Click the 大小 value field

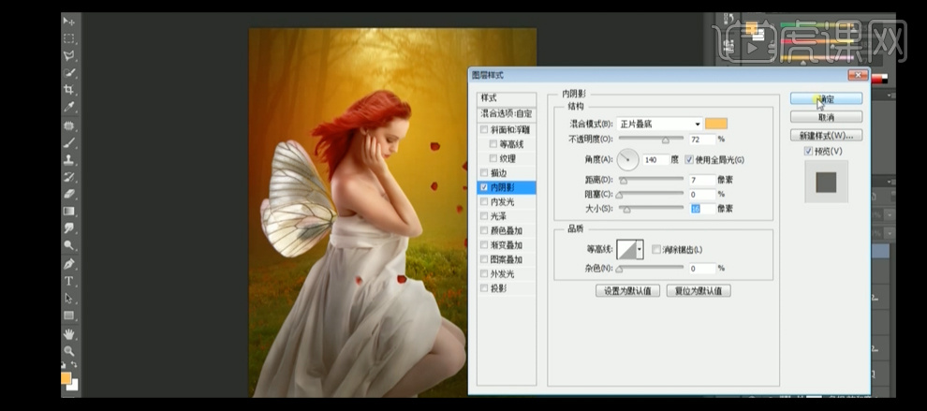click(702, 209)
